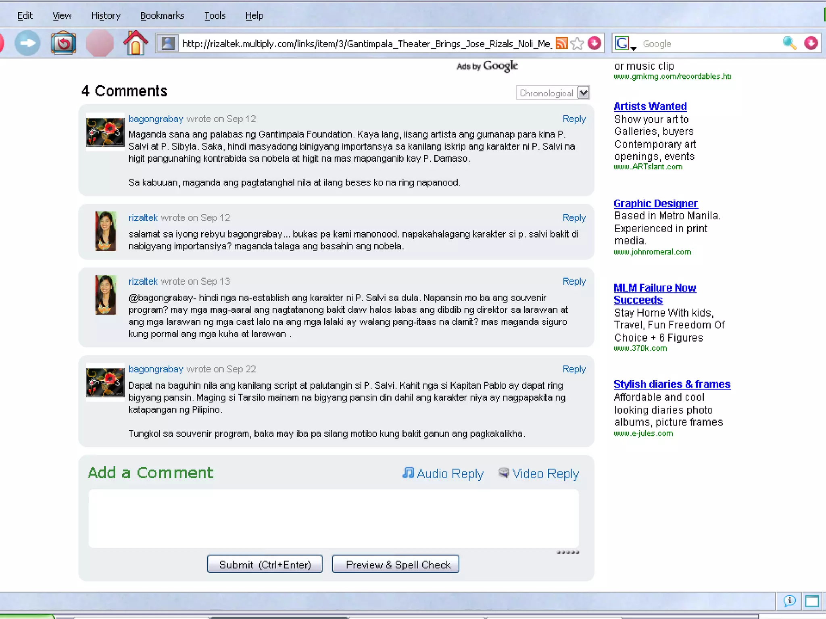Click the Forward navigation arrow button
The image size is (826, 619).
tap(27, 43)
